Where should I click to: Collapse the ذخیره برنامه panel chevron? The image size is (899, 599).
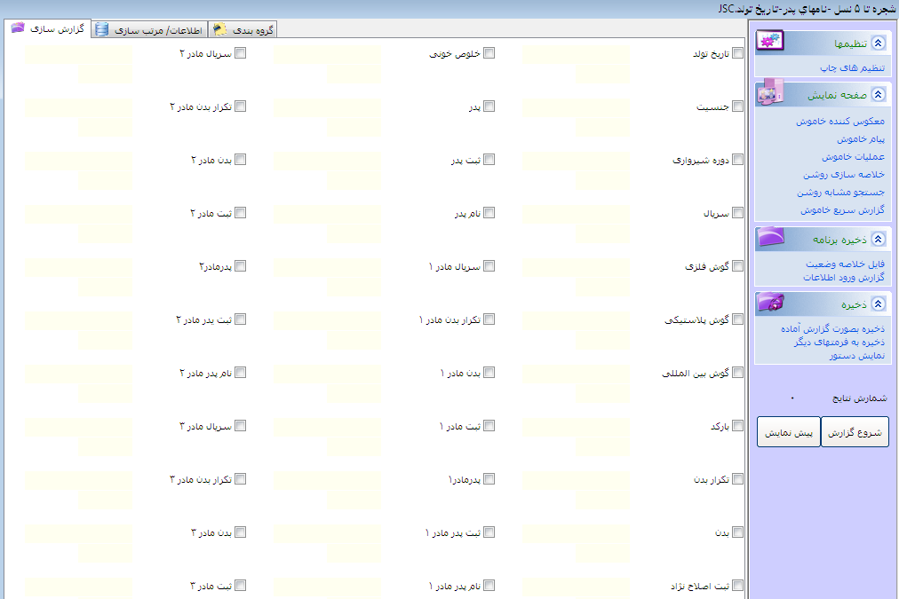[x=878, y=240]
